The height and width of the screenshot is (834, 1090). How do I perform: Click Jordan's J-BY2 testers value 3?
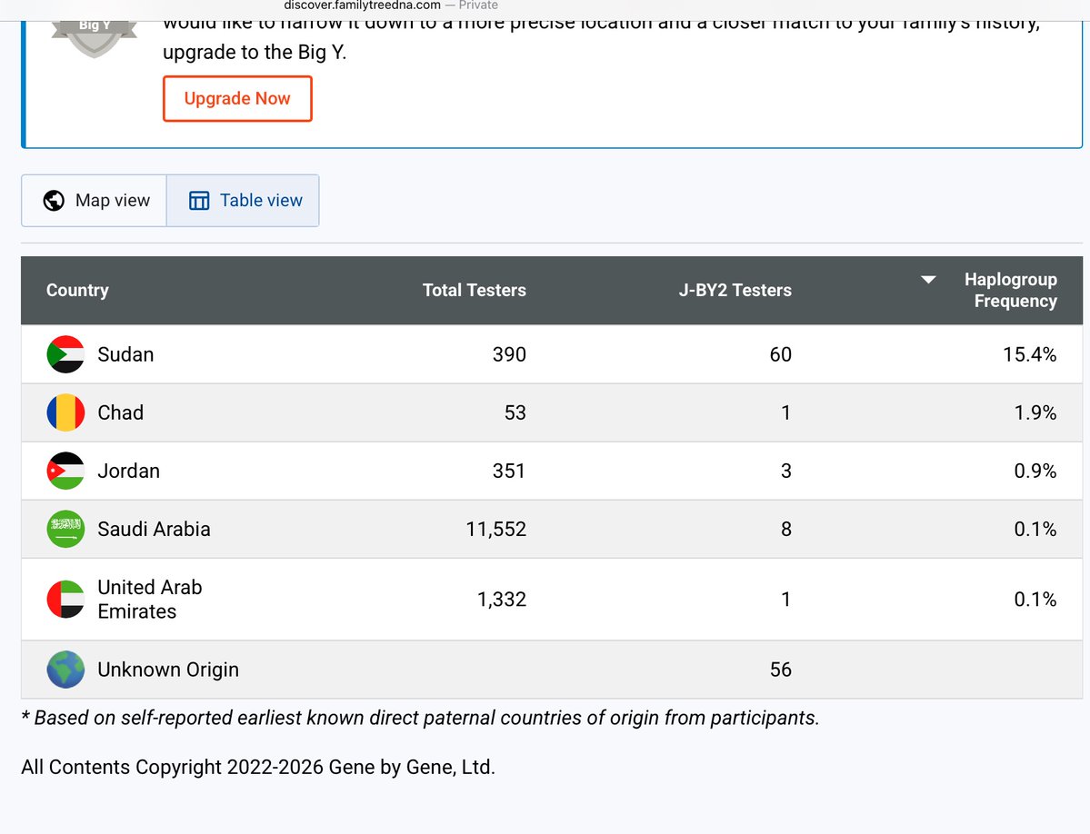tap(786, 471)
